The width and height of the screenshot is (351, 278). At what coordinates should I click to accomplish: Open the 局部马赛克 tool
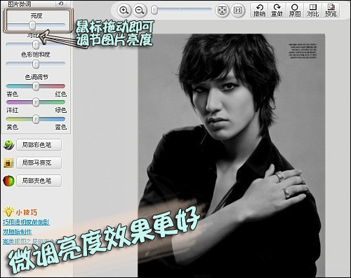[39, 162]
